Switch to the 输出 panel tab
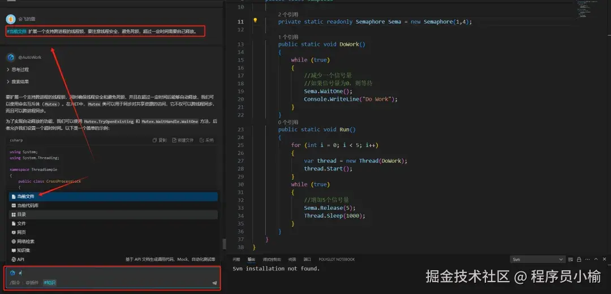 tap(251, 260)
